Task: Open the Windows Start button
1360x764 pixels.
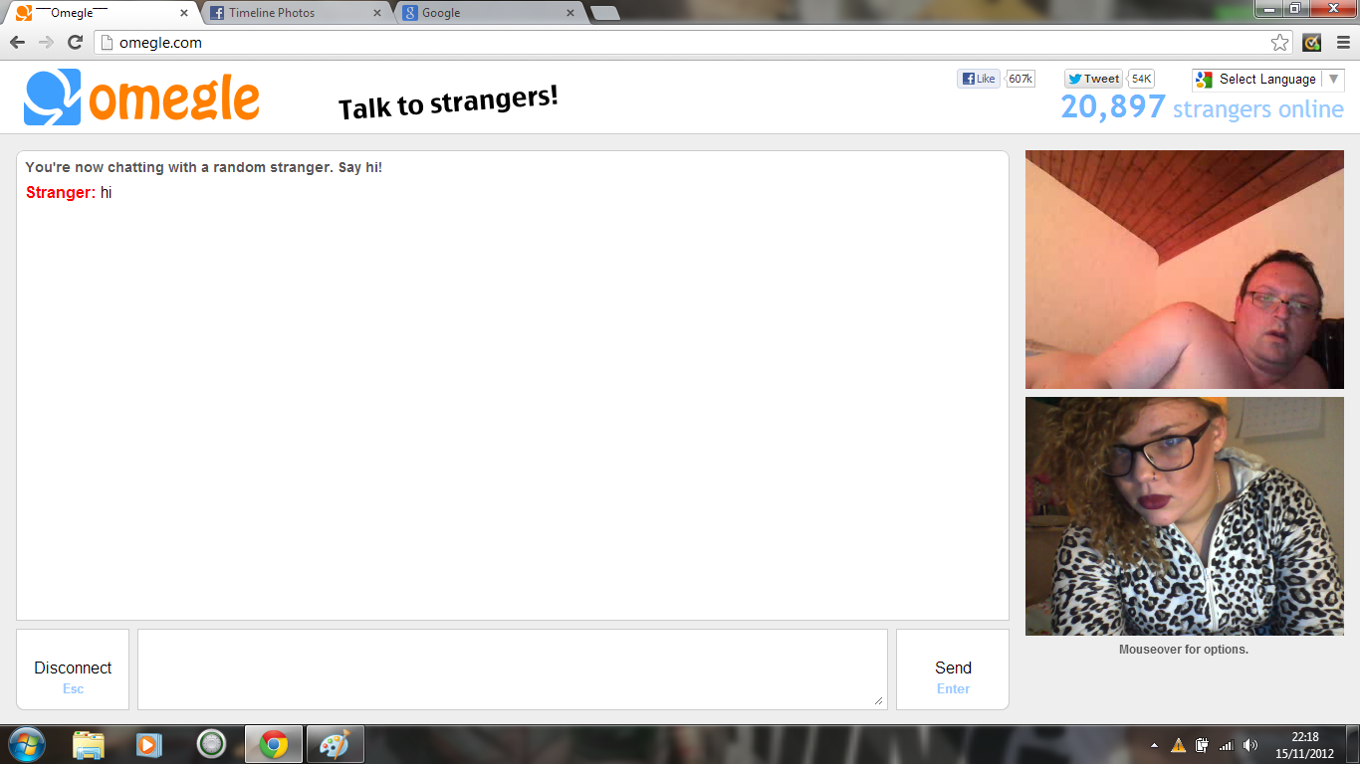Action: pos(26,744)
